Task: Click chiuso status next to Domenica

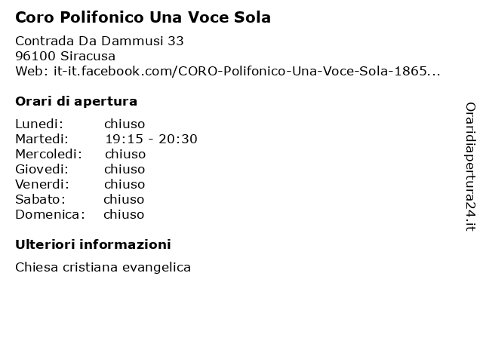Action: point(124,214)
